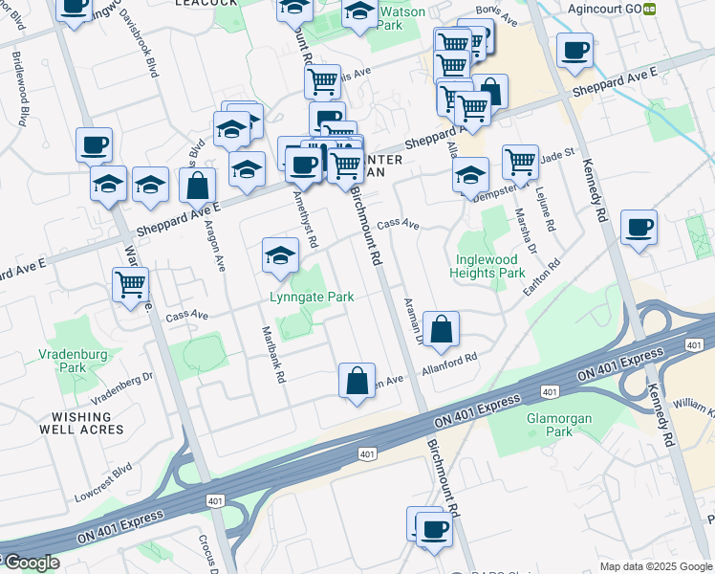Viewport: 715px width, 574px height.
Task: Select the Earlton Rd street label
Action: tap(542, 277)
